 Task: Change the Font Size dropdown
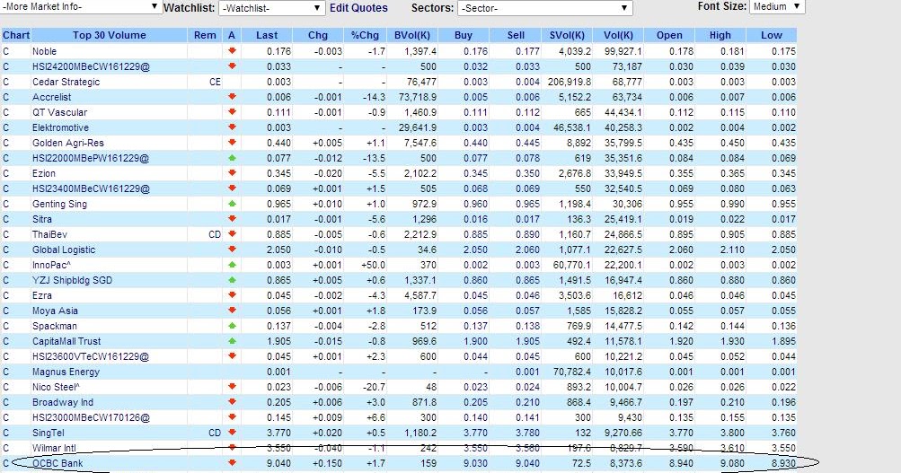tap(777, 7)
